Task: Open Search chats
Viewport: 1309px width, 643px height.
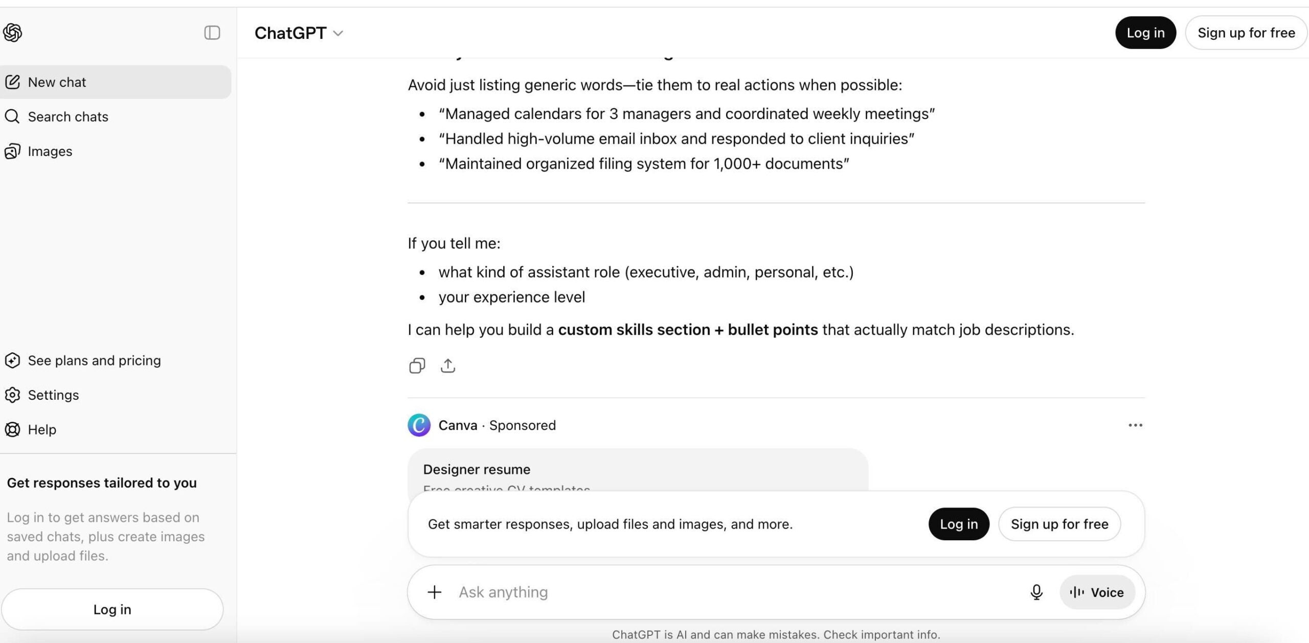Action: [67, 117]
